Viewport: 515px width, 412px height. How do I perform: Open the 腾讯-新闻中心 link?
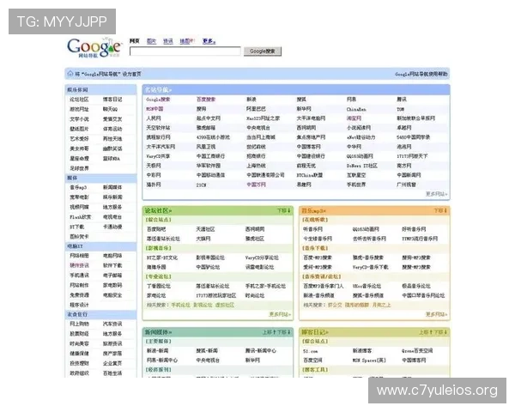click(x=261, y=351)
